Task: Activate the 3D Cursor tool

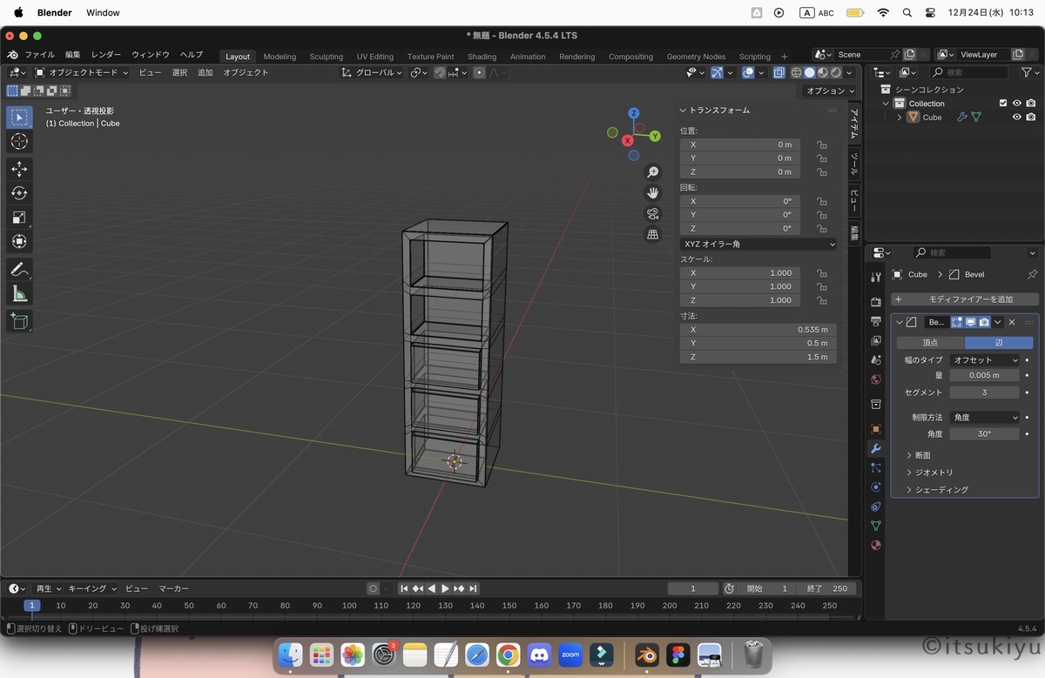Action: point(19,142)
